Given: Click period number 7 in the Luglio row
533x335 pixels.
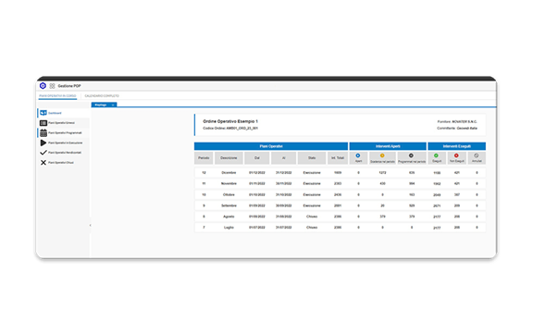Looking at the screenshot, I should pyautogui.click(x=204, y=228).
